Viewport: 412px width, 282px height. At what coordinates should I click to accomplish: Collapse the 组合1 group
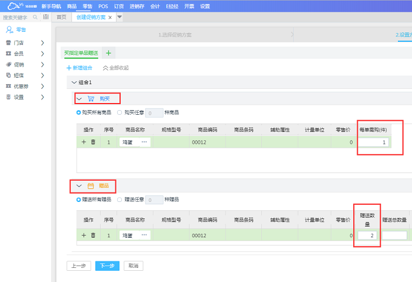point(74,82)
